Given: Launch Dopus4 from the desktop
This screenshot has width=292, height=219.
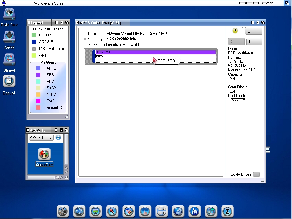Looking at the screenshot, I should (9, 82).
